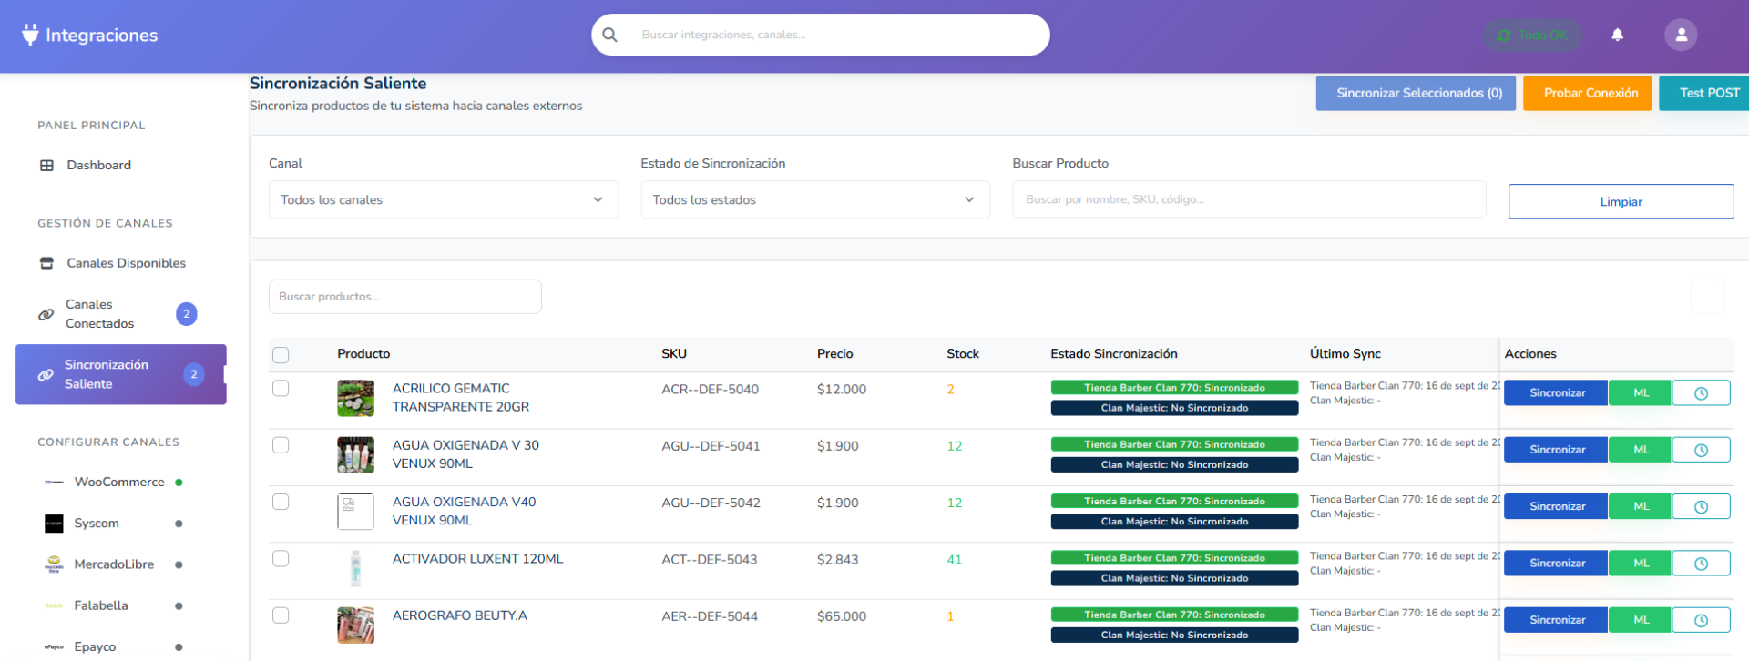The height and width of the screenshot is (661, 1749).
Task: Open sync history clock for AGUA OXIGENADA V40
Action: [x=1701, y=506]
